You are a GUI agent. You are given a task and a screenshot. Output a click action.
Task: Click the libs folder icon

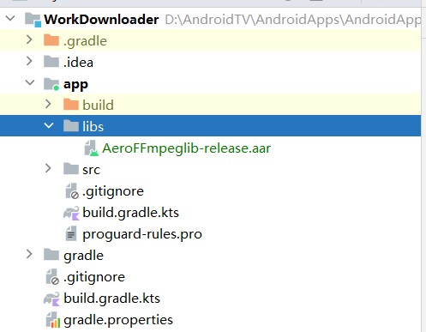tap(71, 126)
